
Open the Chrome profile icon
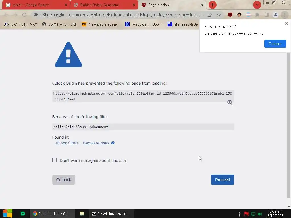coord(276,15)
